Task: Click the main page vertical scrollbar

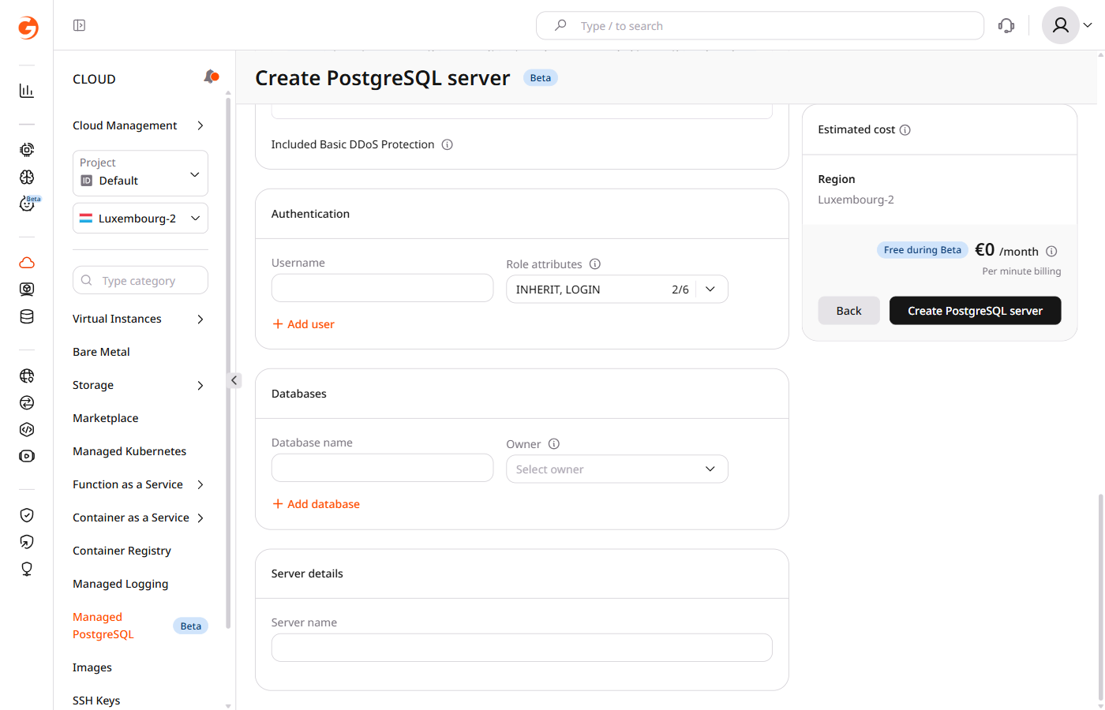Action: pos(1100,596)
